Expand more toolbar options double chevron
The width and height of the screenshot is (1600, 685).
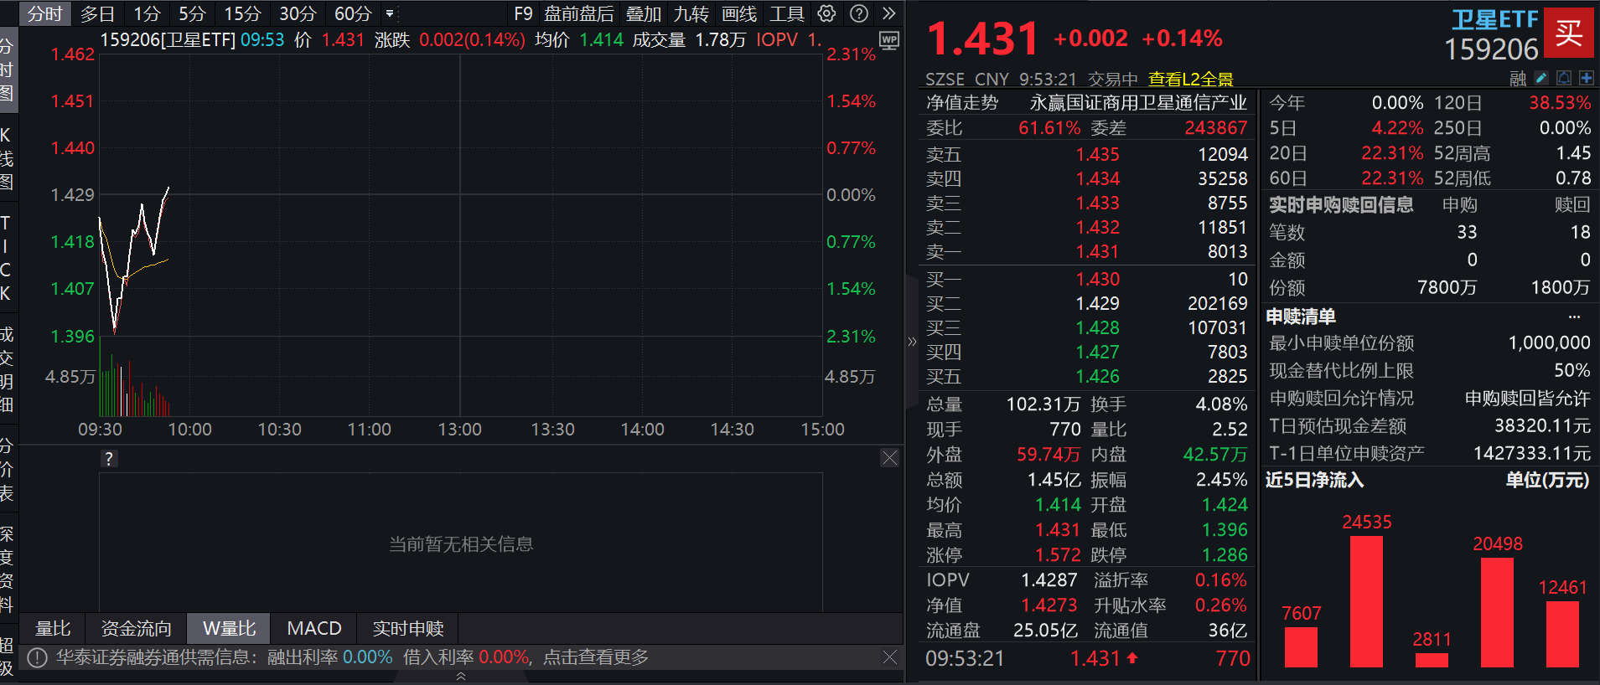pyautogui.click(x=889, y=13)
